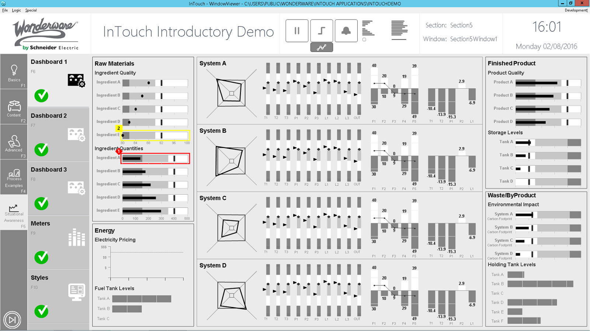Click the yellow-highlighted Ingredient E quality bar
This screenshot has width=590, height=331.
155,135
